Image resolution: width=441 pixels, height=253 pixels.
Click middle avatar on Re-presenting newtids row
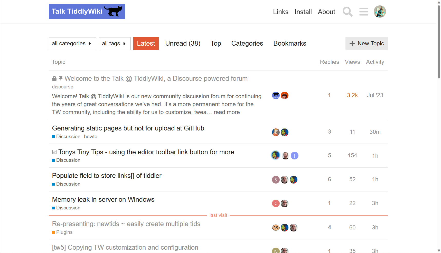[284, 228]
